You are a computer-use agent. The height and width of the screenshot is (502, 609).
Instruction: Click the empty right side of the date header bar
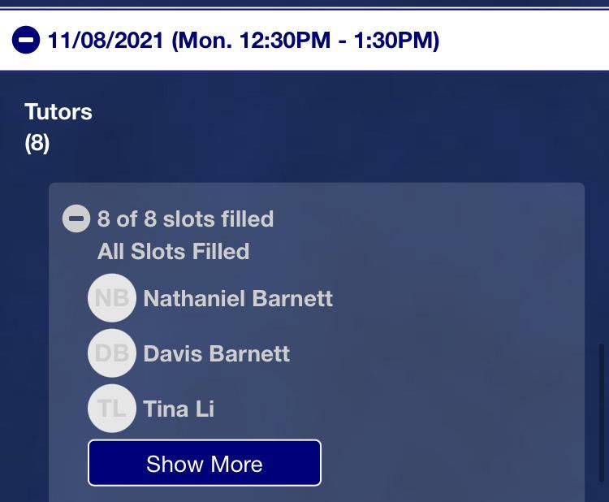[528, 40]
